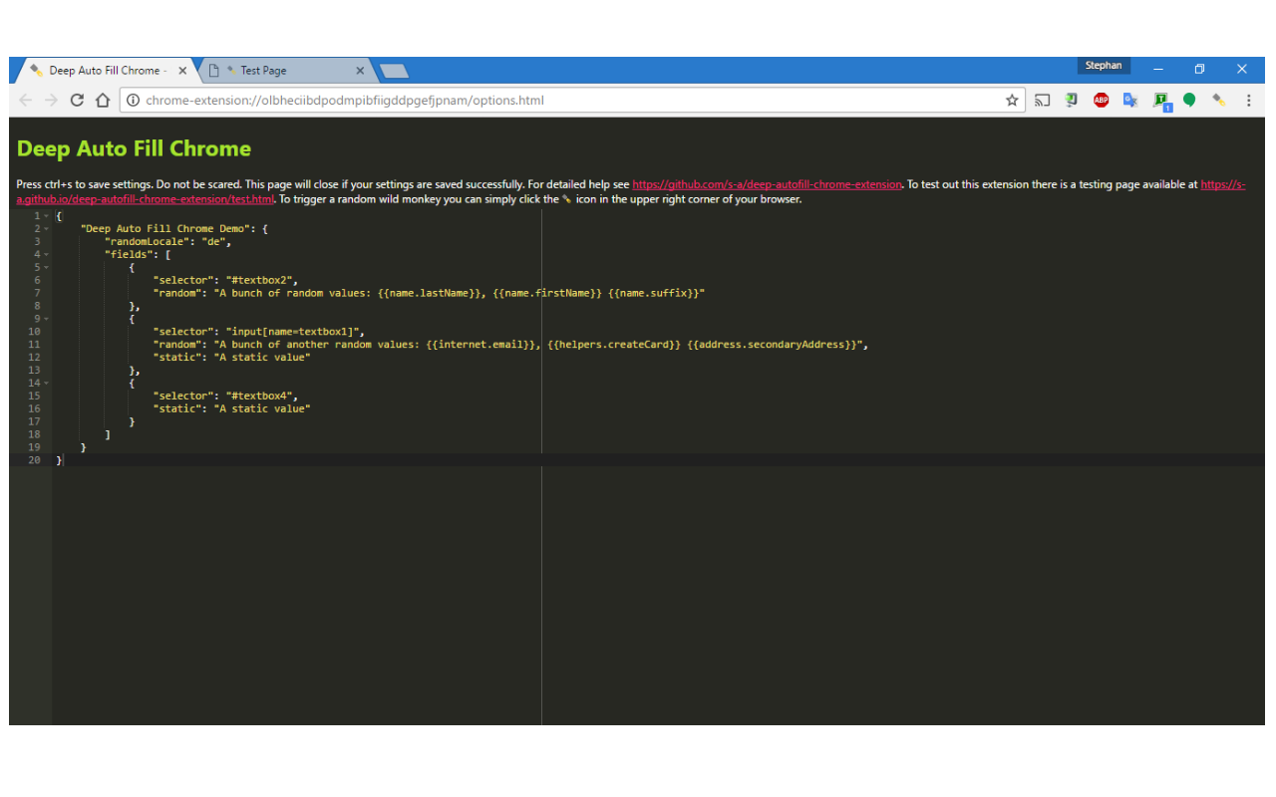Click the closing bracket on line 18
This screenshot has height=797, width=1276.
[x=108, y=434]
